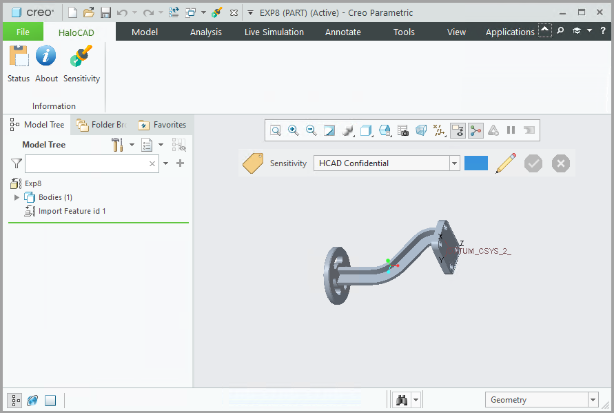Viewport: 614px width, 413px height.
Task: Click the HaloCAD Status icon
Action: pyautogui.click(x=19, y=57)
